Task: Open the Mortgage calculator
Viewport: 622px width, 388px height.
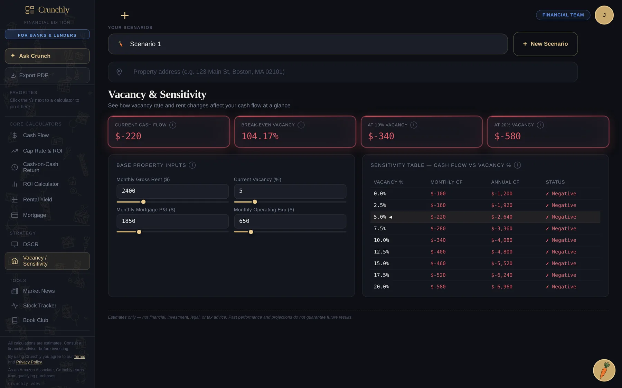Action: point(47,215)
